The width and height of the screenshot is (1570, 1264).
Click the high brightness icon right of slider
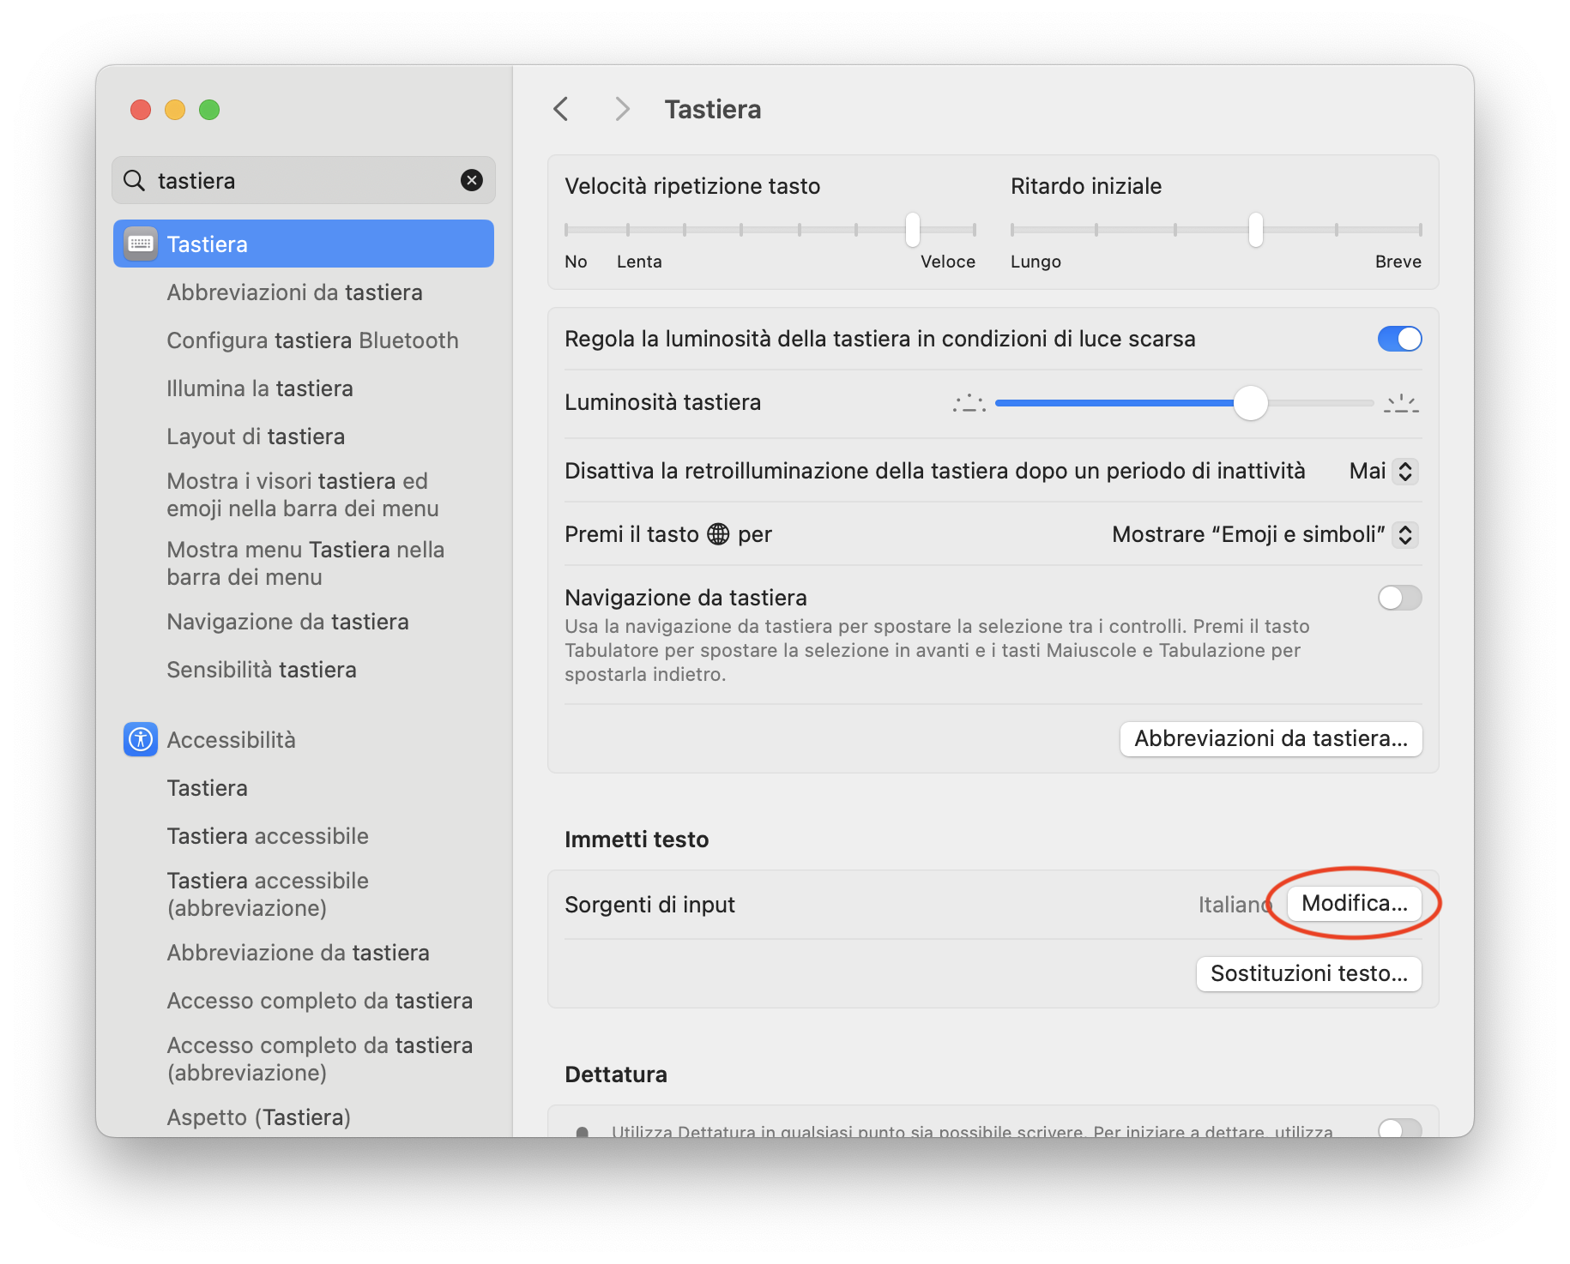point(1400,403)
